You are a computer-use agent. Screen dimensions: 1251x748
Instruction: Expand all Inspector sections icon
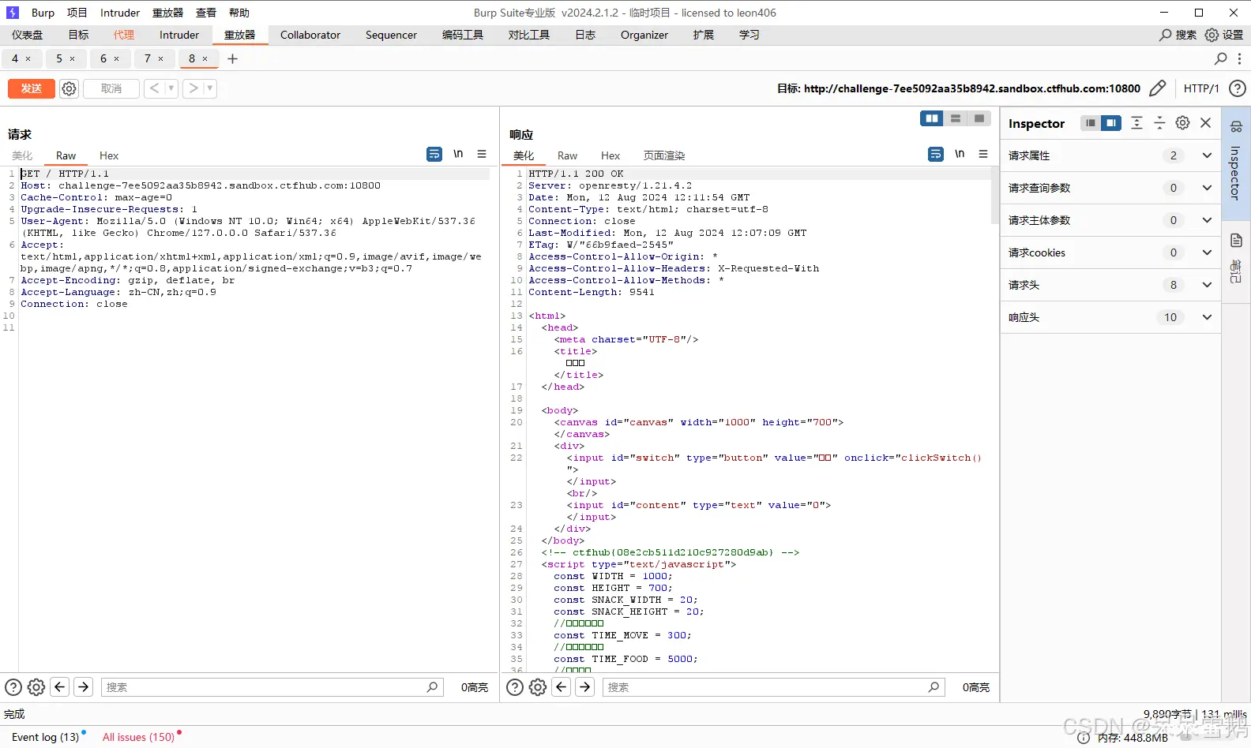pyautogui.click(x=1136, y=123)
